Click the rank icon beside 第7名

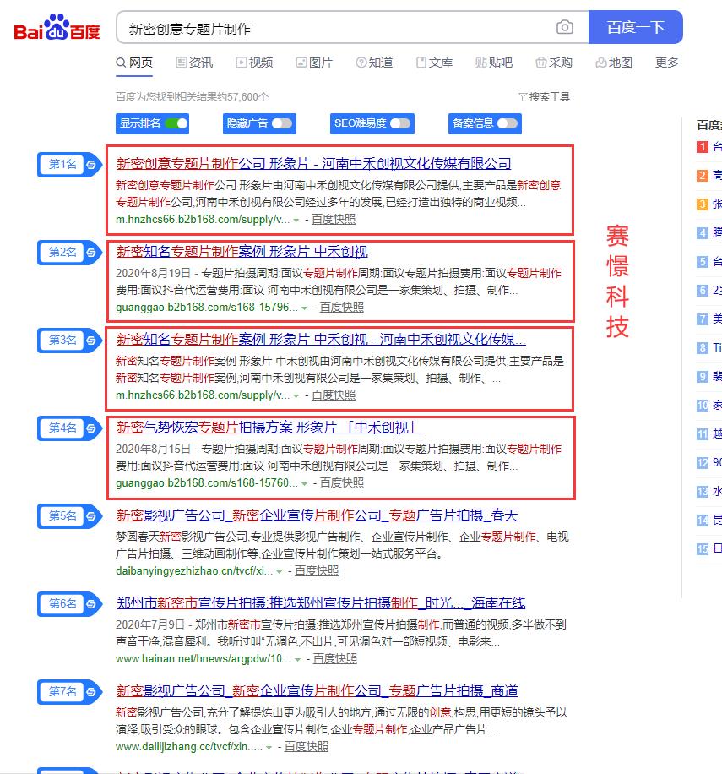tap(90, 691)
